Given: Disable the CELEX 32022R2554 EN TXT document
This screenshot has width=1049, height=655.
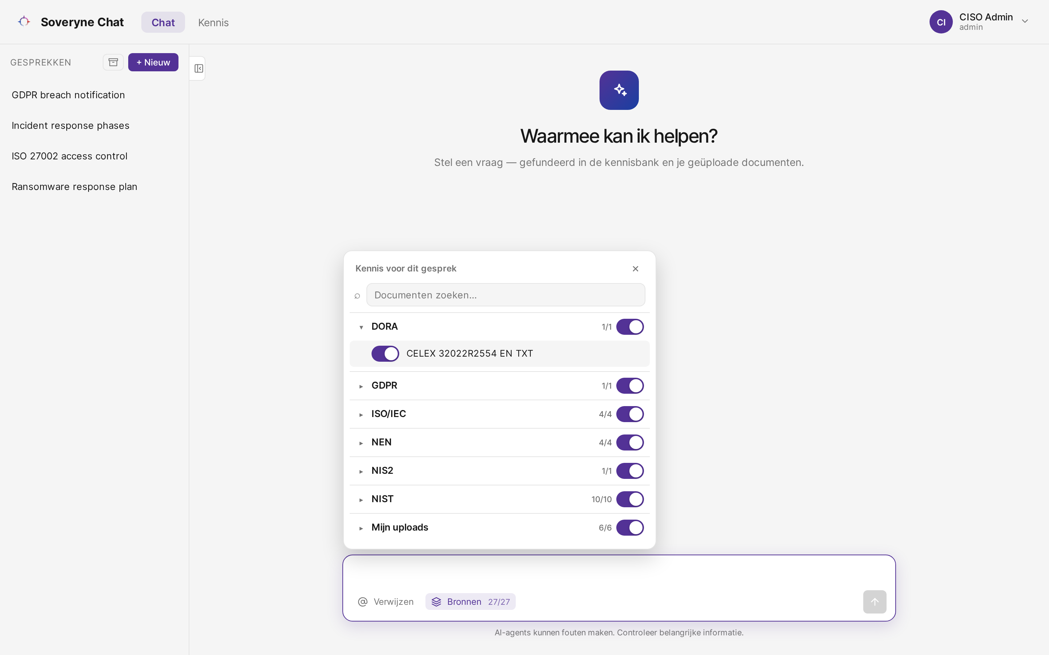Looking at the screenshot, I should [385, 353].
